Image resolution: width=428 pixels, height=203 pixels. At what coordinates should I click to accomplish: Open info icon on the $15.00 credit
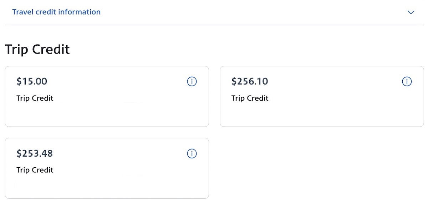(x=192, y=82)
